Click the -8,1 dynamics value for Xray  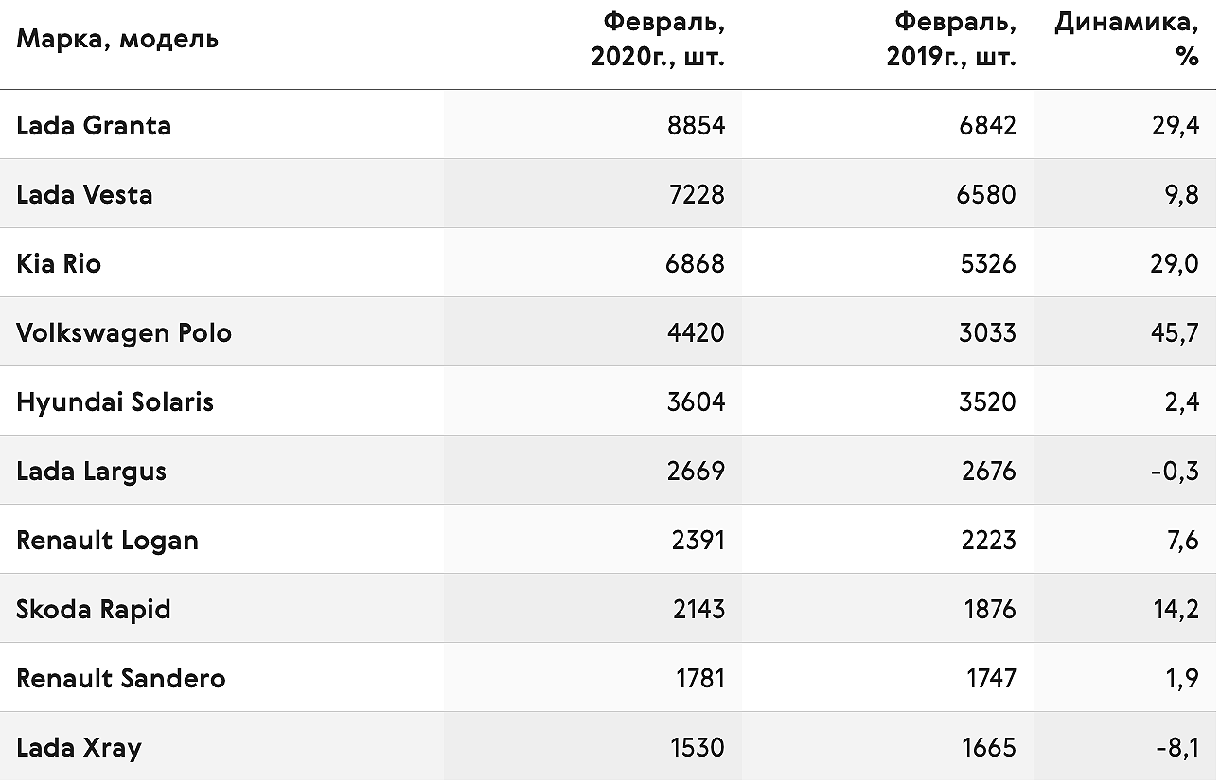[x=1177, y=748]
